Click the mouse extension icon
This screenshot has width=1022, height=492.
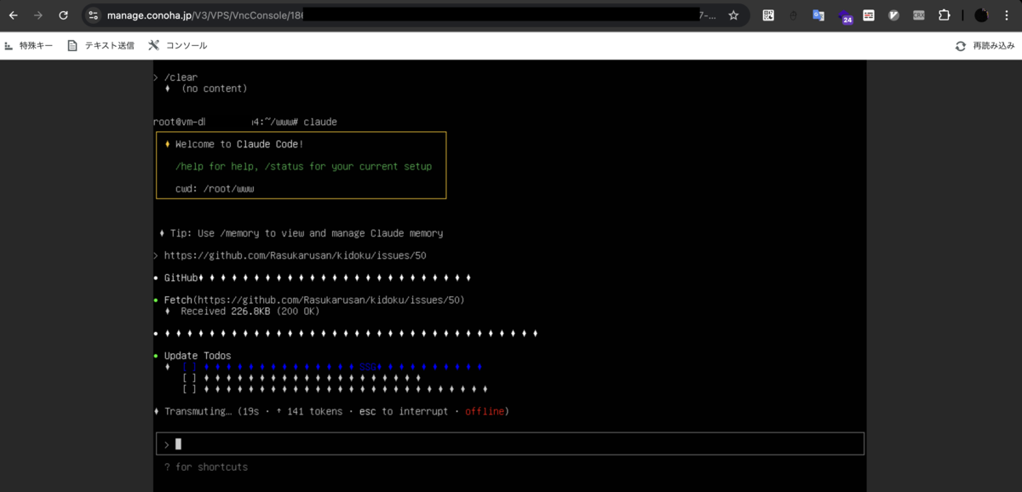[794, 15]
